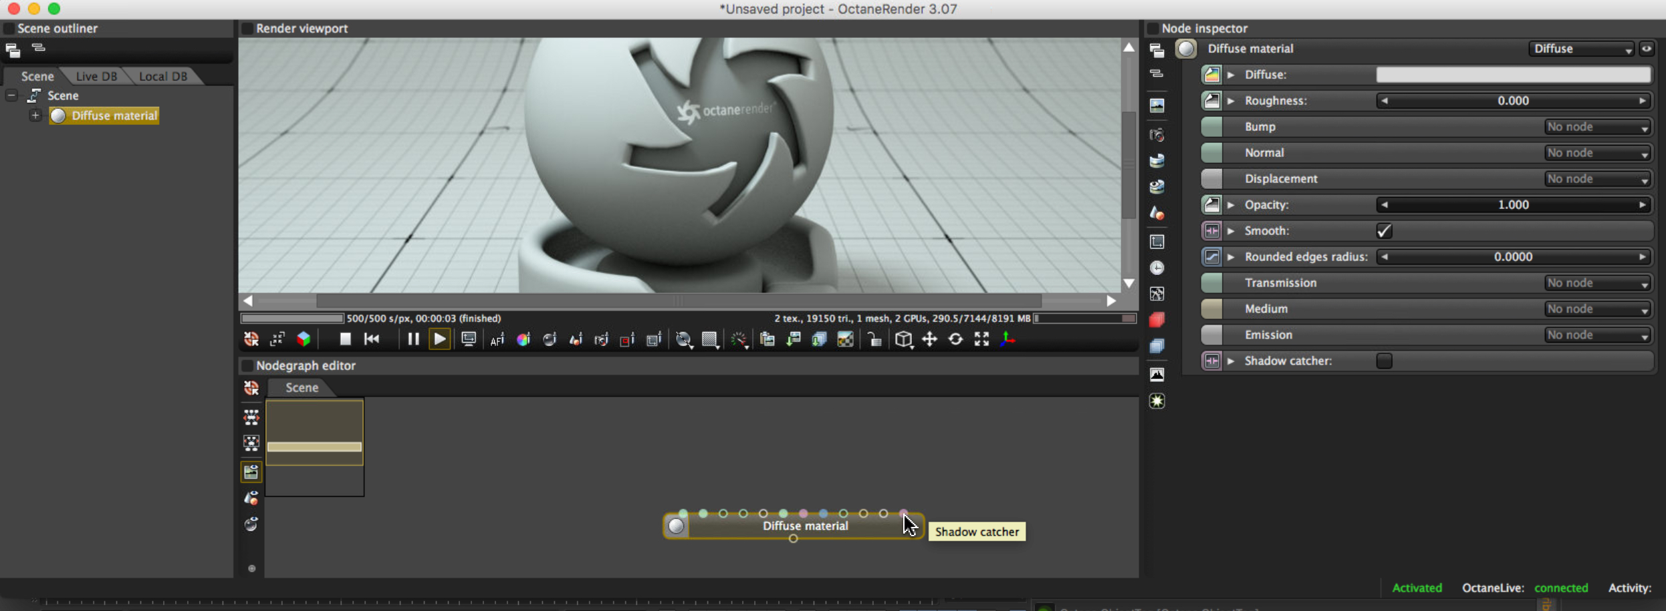Select Diffuse material in Scene outliner
Image resolution: width=1666 pixels, height=611 pixels.
[104, 116]
